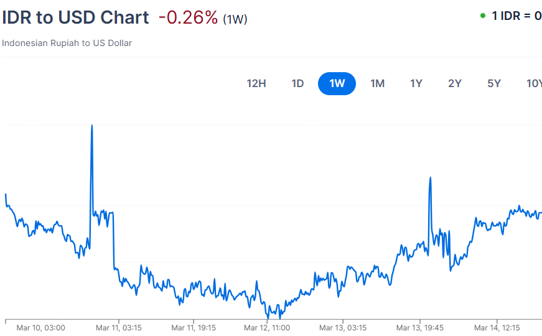Click the -0.26% change value
542x336 pixels.
[x=188, y=17]
